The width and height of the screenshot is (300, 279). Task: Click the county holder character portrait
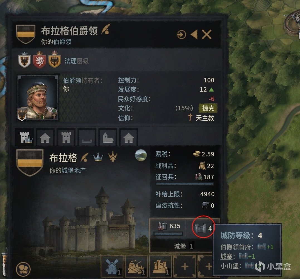pyautogui.click(x=38, y=98)
